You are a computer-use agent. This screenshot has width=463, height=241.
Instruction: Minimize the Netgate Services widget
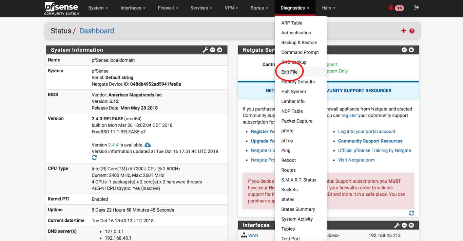click(404, 50)
